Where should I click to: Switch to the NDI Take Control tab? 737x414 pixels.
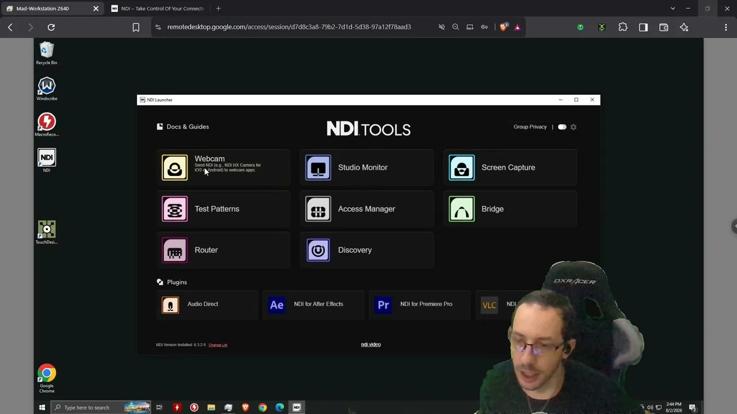[158, 9]
